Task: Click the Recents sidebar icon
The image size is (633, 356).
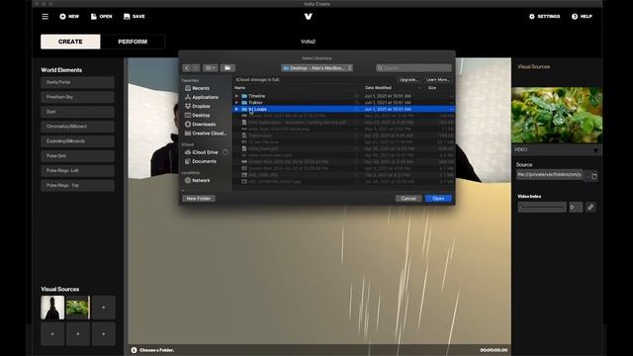Action: [188, 88]
